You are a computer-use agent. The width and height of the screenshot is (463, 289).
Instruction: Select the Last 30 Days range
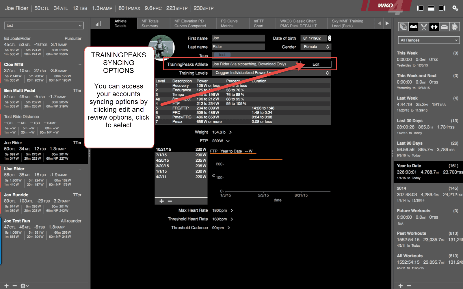tap(428, 126)
